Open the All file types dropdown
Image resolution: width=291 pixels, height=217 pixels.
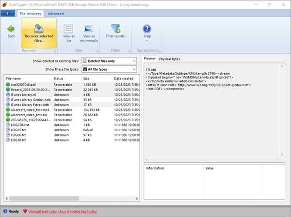[x=109, y=69]
